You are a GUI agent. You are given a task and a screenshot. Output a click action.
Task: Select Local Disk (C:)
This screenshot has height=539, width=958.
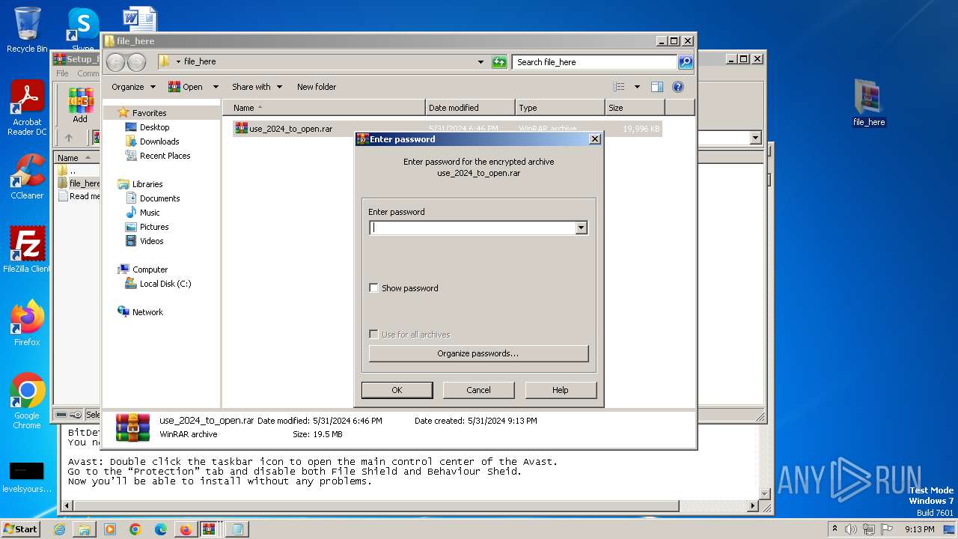click(165, 284)
